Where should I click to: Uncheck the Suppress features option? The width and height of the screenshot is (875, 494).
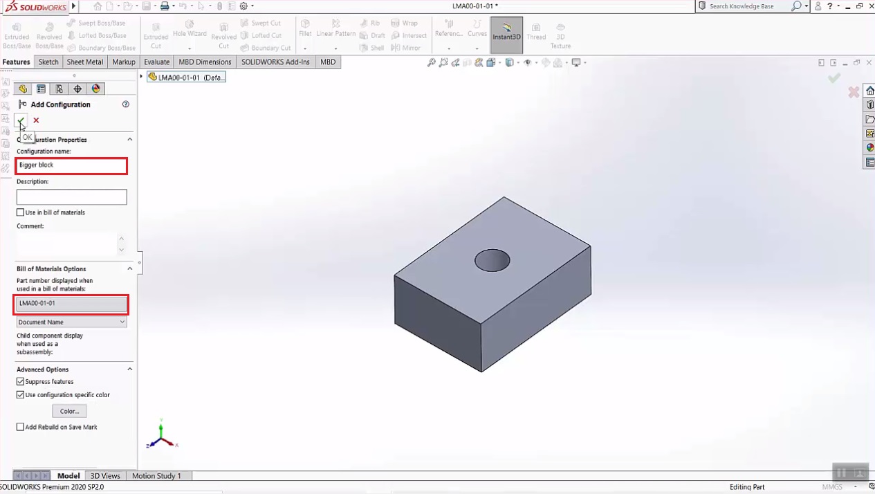[x=19, y=381]
